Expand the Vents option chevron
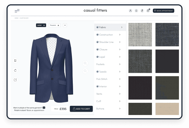 [x=120, y=94]
